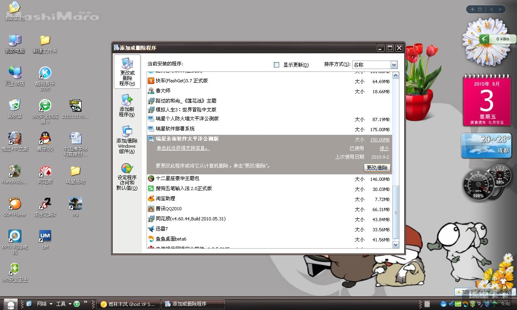
Task: Select the 十二星座豪华主题包 icon
Action: pyautogui.click(x=151, y=178)
